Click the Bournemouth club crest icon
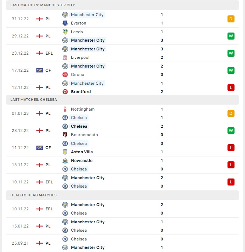This screenshot has width=245, height=252. pos(65,135)
